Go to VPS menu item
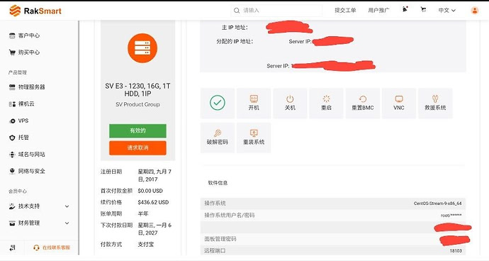 tap(23, 121)
